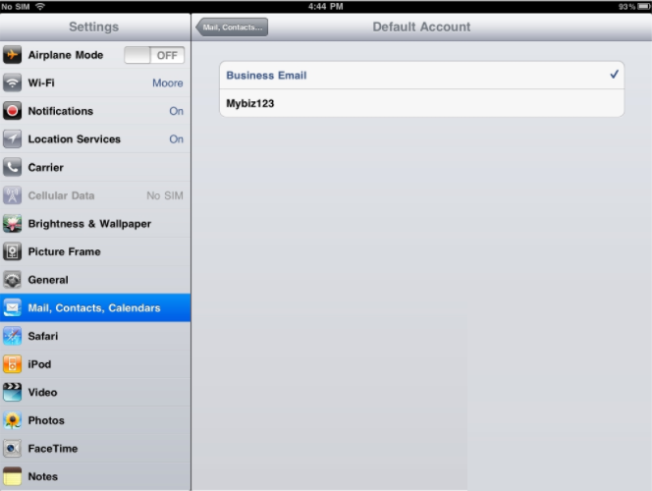Tap the FaceTime camera icon
652x491 pixels.
coord(13,449)
